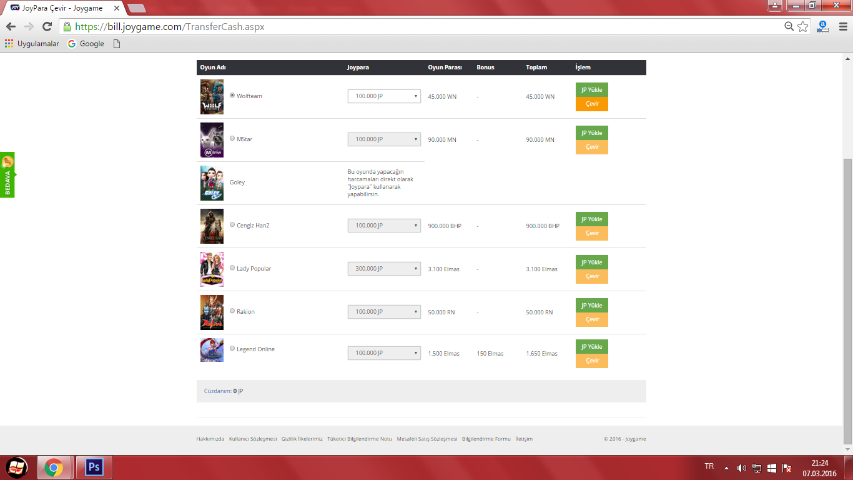Select the Cengiz Han2 radio button
Screen dimensions: 853x480
coord(232,225)
